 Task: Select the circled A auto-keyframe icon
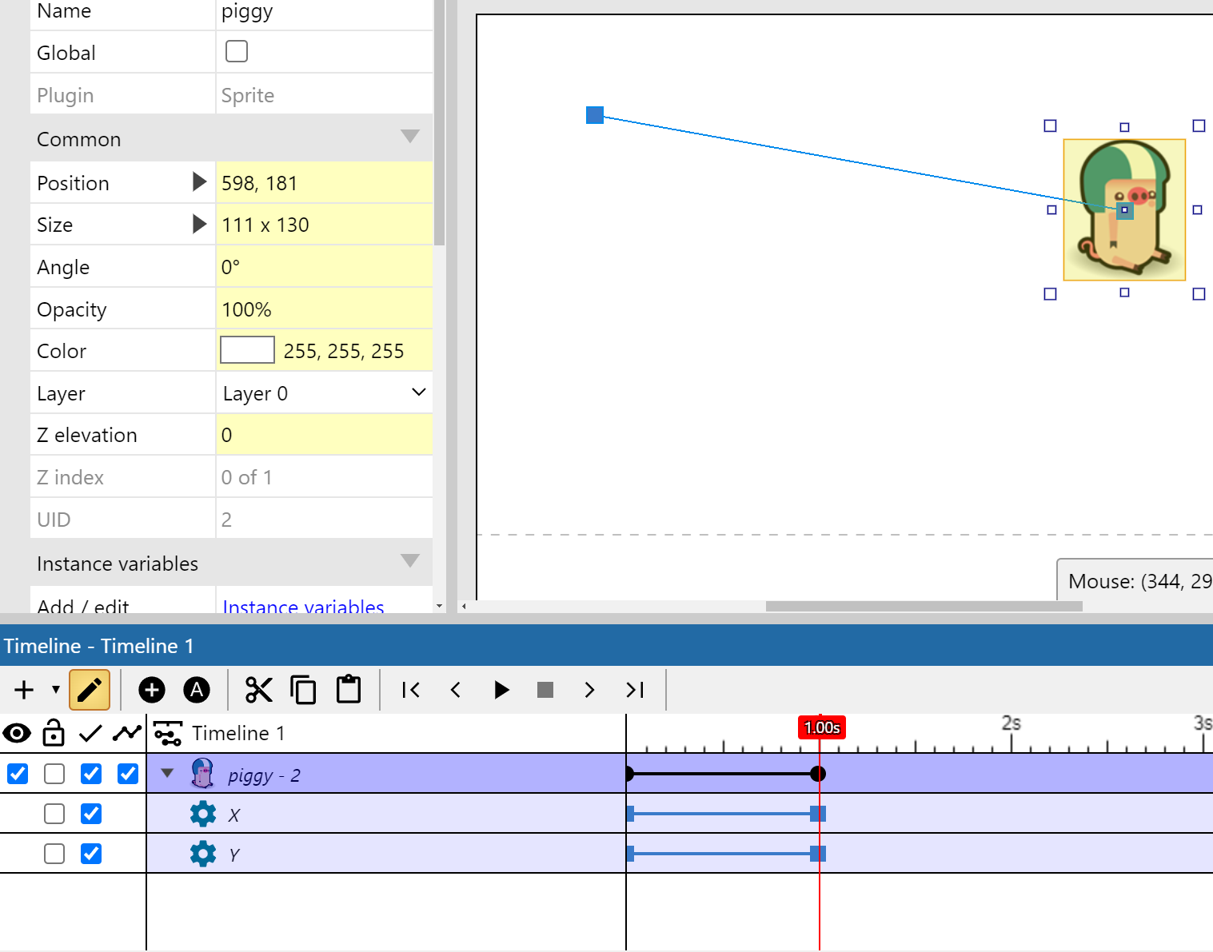coord(196,689)
